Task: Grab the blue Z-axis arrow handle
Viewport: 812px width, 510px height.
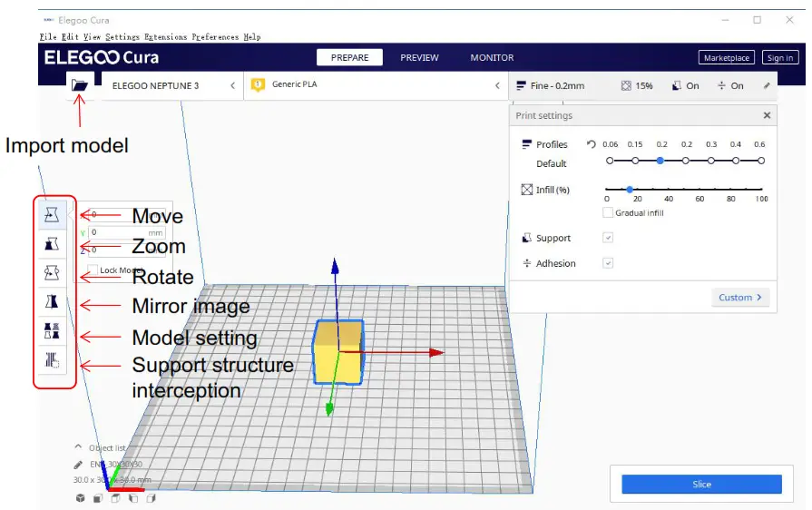Action: [335, 266]
